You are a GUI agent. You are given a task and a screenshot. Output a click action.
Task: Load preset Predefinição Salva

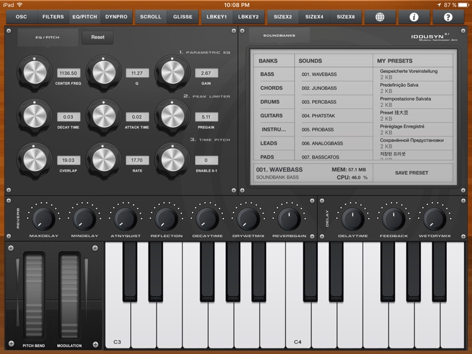(413, 88)
